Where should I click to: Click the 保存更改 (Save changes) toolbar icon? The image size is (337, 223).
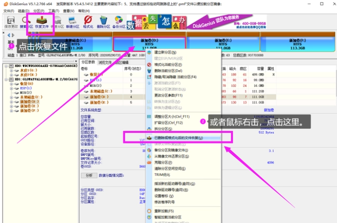coord(10,21)
